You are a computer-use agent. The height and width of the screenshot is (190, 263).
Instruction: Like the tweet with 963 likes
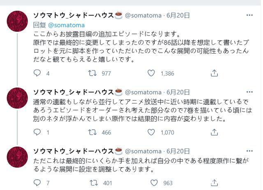[151, 183]
